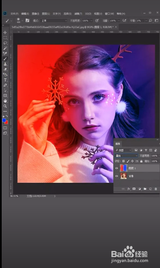Open the blue foreground color picker
This screenshot has width=160, height=268.
coord(4,120)
